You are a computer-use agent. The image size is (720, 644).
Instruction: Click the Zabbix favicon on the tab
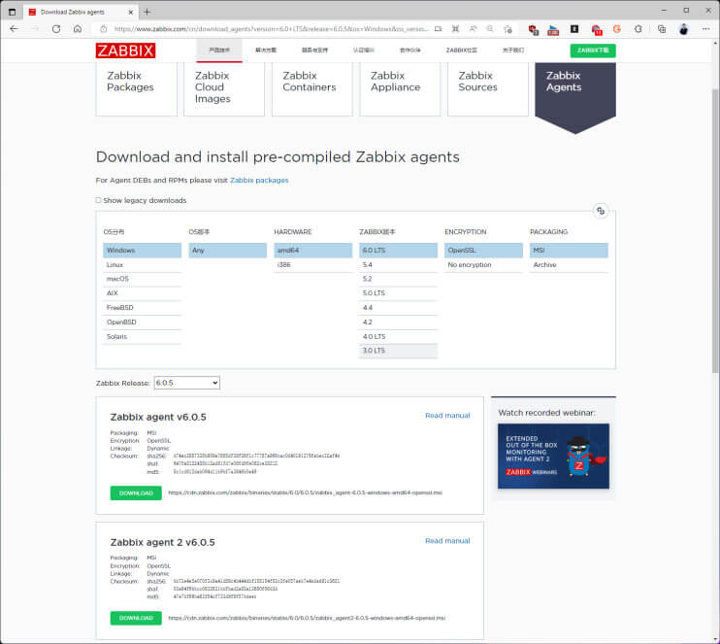(32, 13)
